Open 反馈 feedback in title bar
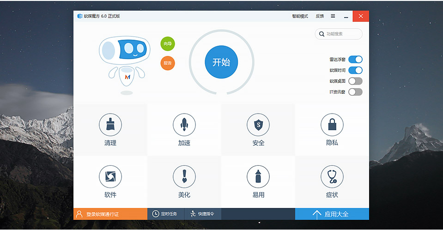This screenshot has height=230, width=443. pyautogui.click(x=320, y=16)
